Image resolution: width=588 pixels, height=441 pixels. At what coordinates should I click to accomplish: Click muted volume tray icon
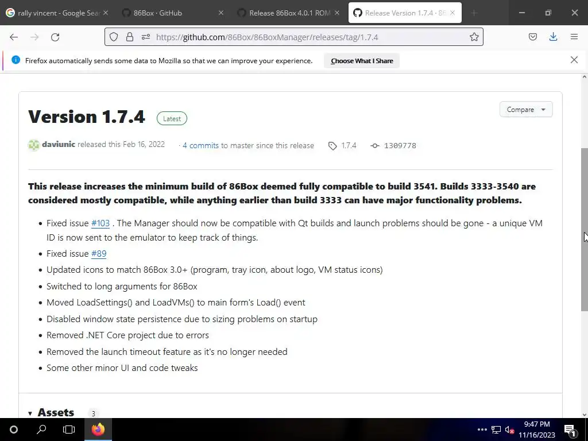tap(509, 430)
